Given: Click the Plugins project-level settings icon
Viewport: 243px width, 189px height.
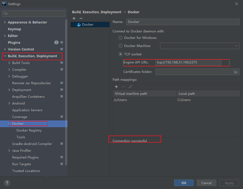Looking at the screenshot, I should click(x=62, y=42).
